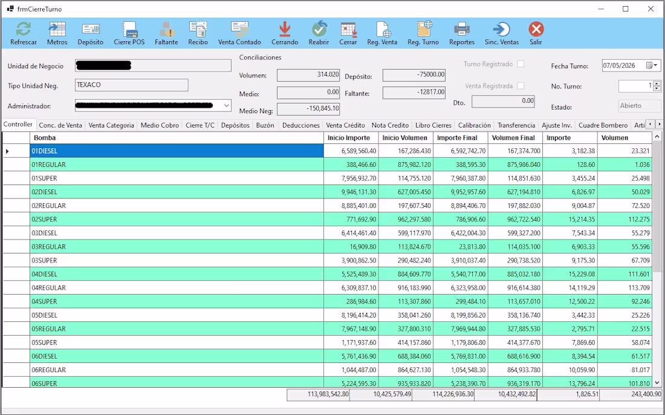Expand the Administrador combo box
This screenshot has width=665, height=415.
227,106
